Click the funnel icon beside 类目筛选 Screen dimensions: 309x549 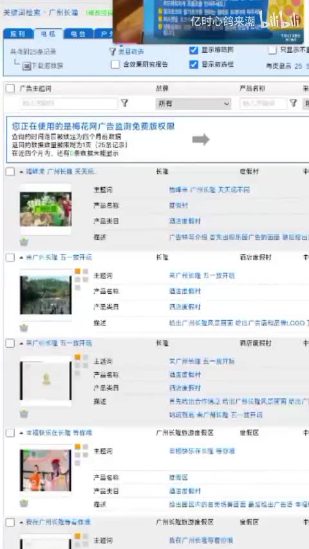(x=112, y=52)
